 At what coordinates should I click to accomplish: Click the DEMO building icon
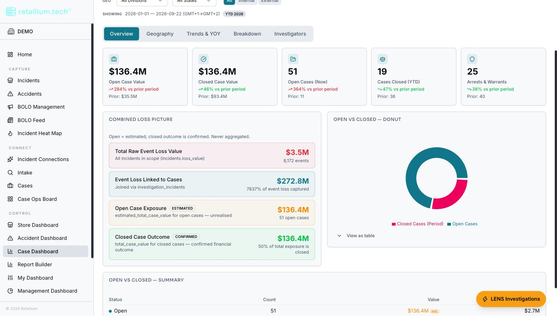point(11,31)
